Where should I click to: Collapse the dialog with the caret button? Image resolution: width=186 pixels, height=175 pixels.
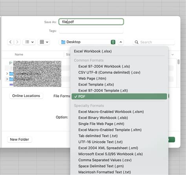click(121, 42)
